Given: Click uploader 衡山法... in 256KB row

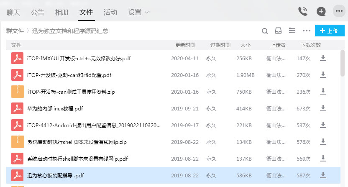Looking at the screenshot, I should coord(276,59).
